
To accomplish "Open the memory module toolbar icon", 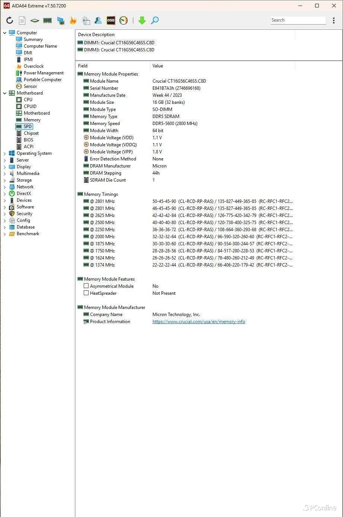I will [47, 20].
